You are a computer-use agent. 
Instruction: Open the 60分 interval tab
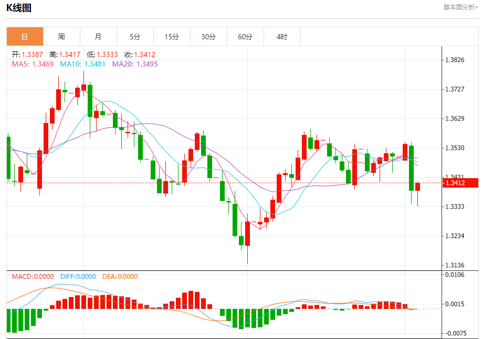(x=245, y=37)
